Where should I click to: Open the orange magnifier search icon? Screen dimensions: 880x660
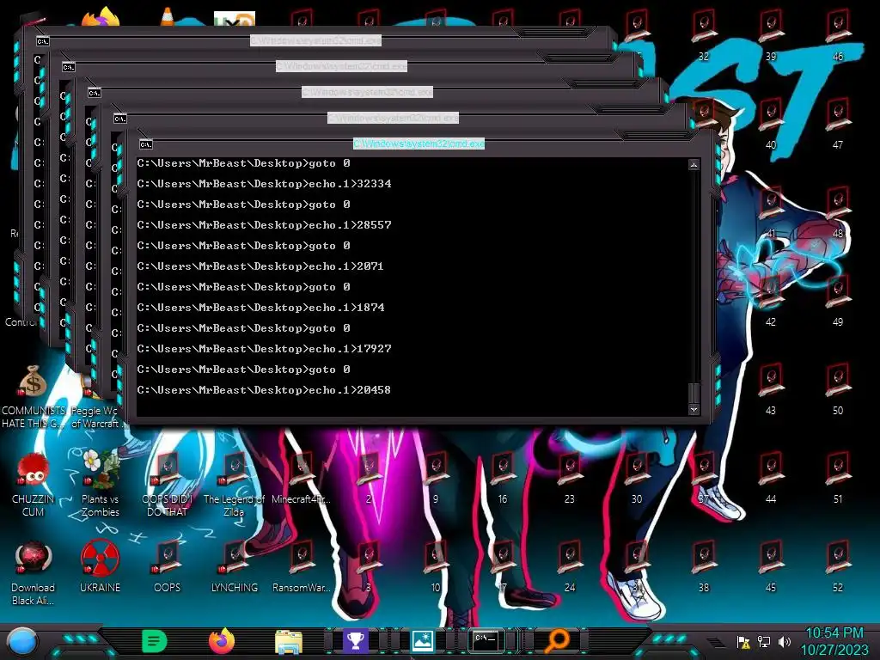point(558,641)
